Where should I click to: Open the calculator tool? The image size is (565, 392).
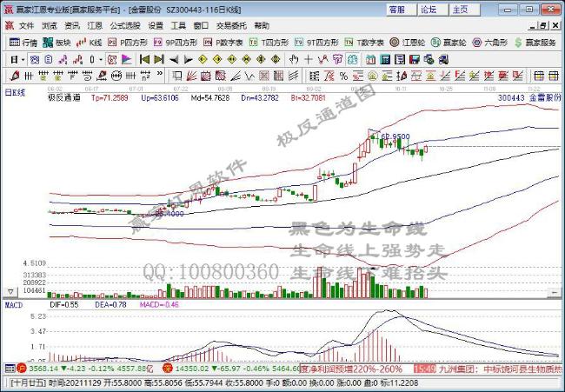tap(385, 59)
